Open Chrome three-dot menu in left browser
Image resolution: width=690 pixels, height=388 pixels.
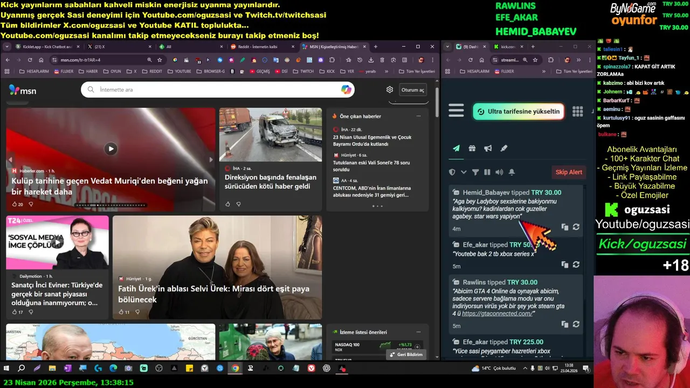(x=432, y=60)
